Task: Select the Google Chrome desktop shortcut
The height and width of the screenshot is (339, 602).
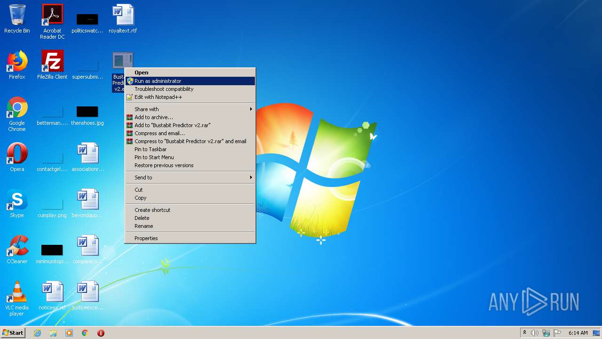Action: pyautogui.click(x=17, y=114)
